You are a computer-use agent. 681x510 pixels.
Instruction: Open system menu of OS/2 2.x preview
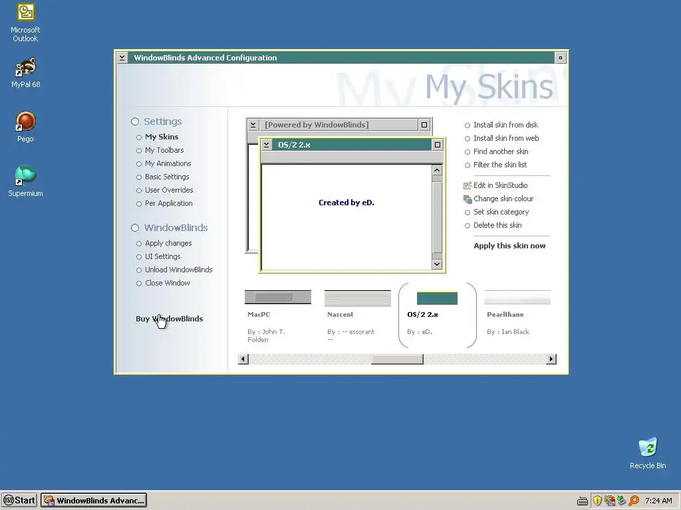point(267,145)
